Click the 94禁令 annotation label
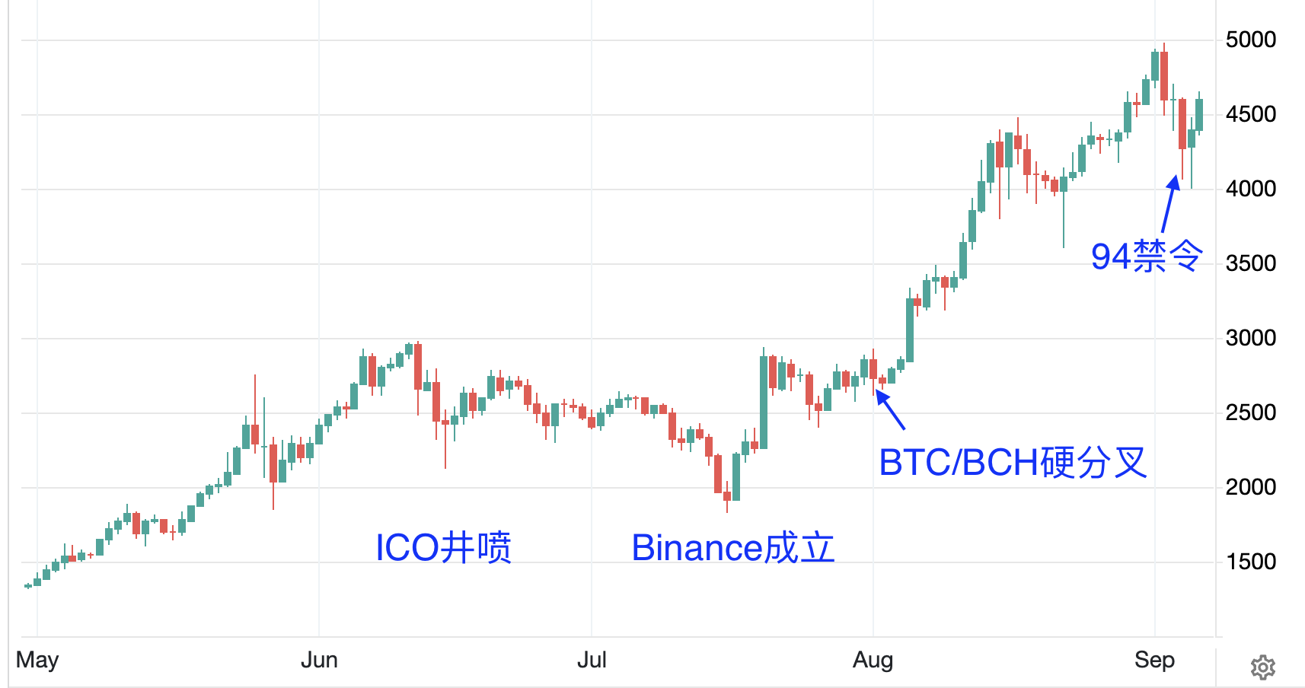1305x688 pixels. [x=1147, y=256]
